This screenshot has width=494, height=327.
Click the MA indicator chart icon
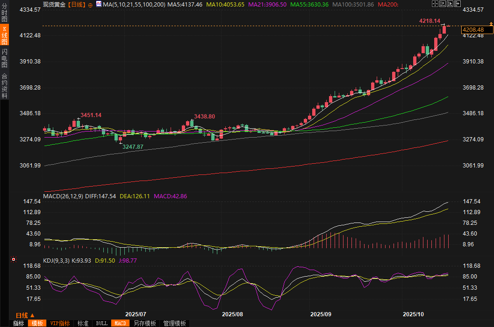coord(99,4)
